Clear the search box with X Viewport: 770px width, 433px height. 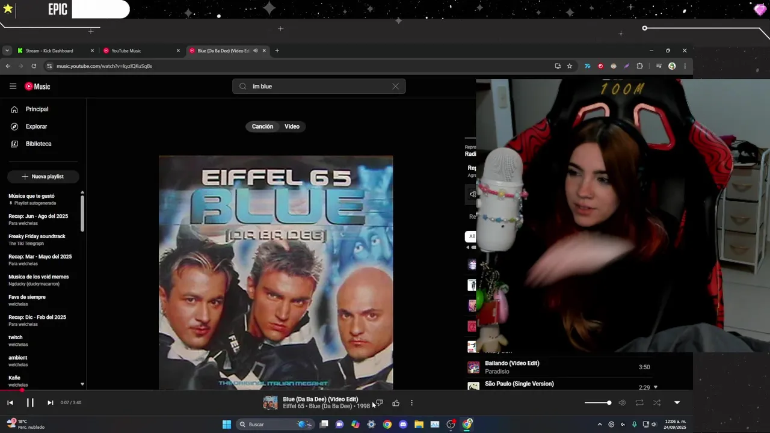click(x=395, y=87)
